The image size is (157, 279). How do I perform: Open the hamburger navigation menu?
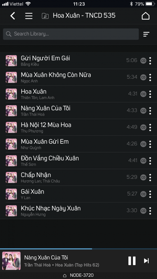click(29, 16)
